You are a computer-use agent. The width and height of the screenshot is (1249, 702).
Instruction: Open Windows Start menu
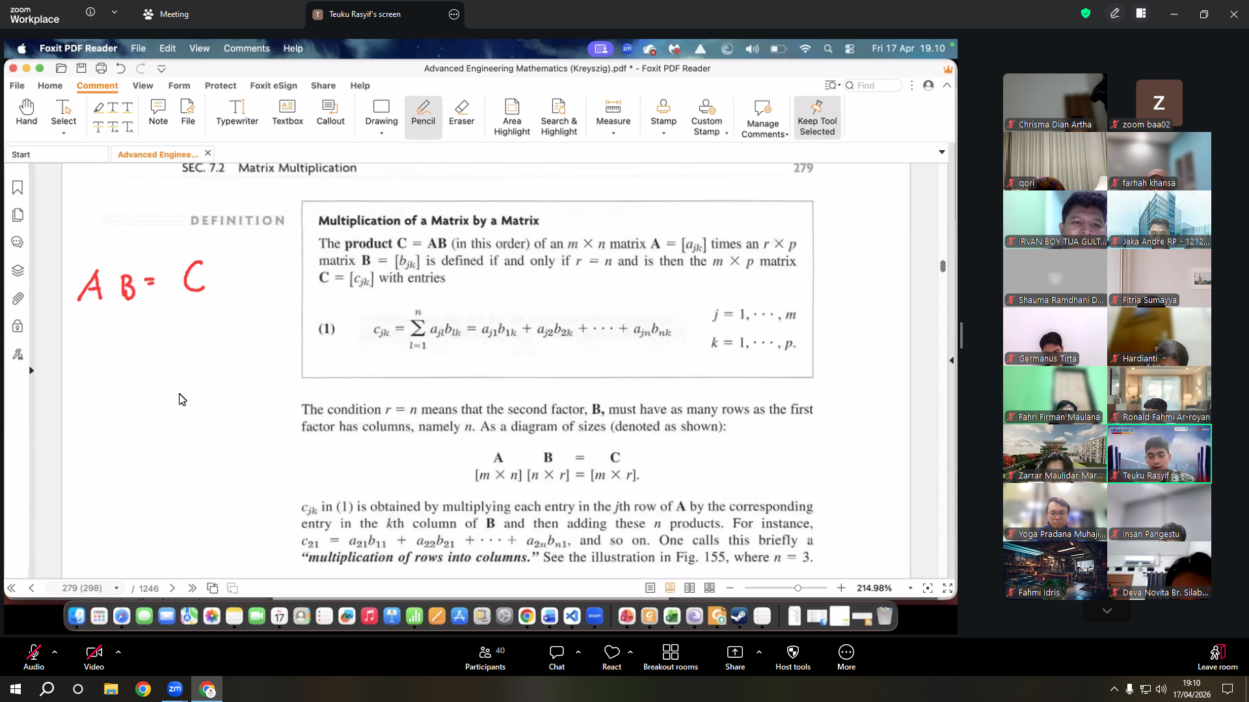[x=16, y=689]
